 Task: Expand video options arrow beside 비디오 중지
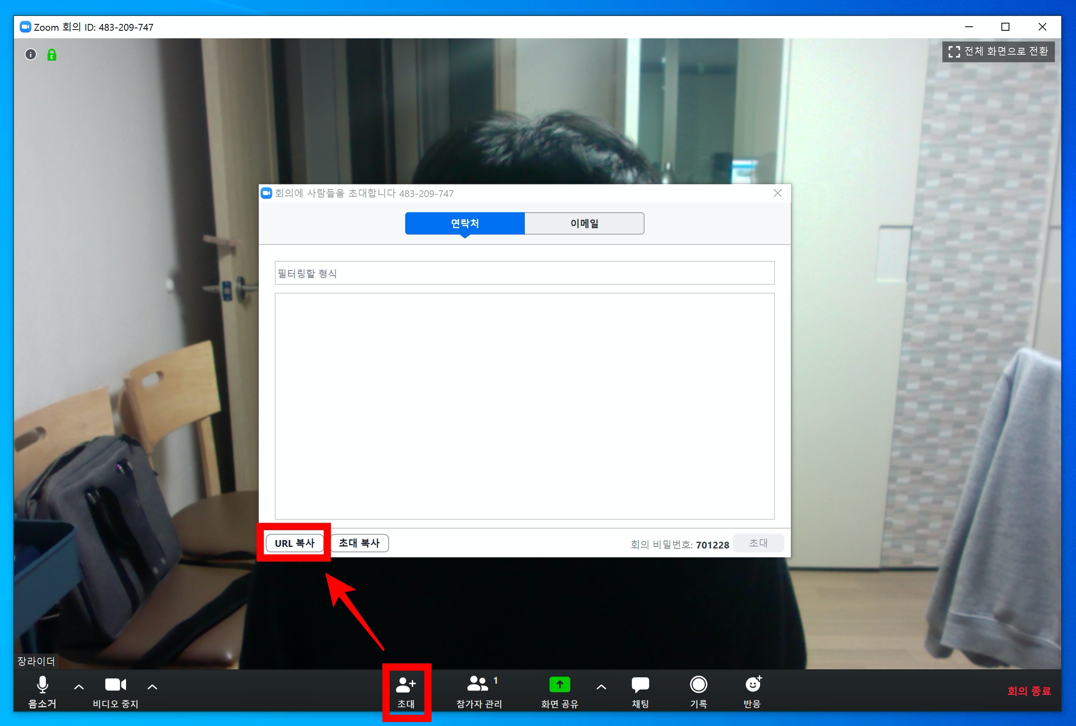pyautogui.click(x=152, y=687)
